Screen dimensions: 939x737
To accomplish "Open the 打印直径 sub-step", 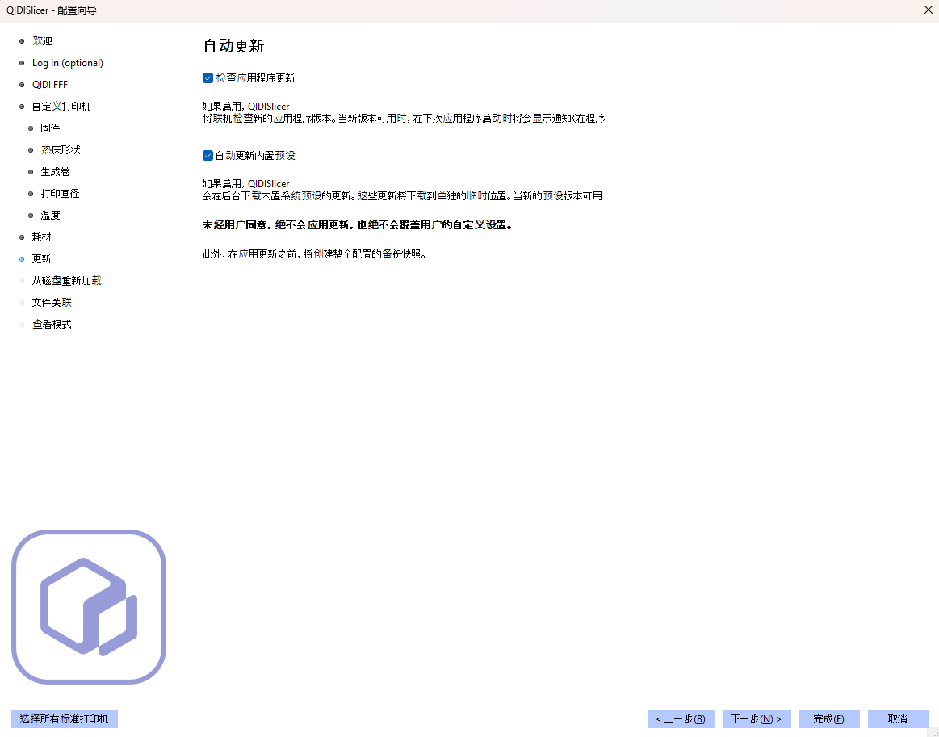I will pyautogui.click(x=60, y=194).
